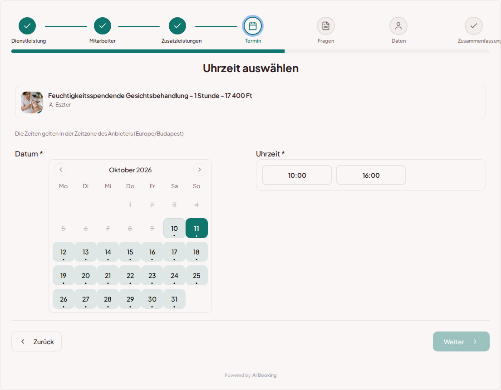Select October 30 date
Viewport: 501px width, 390px height.
point(152,299)
